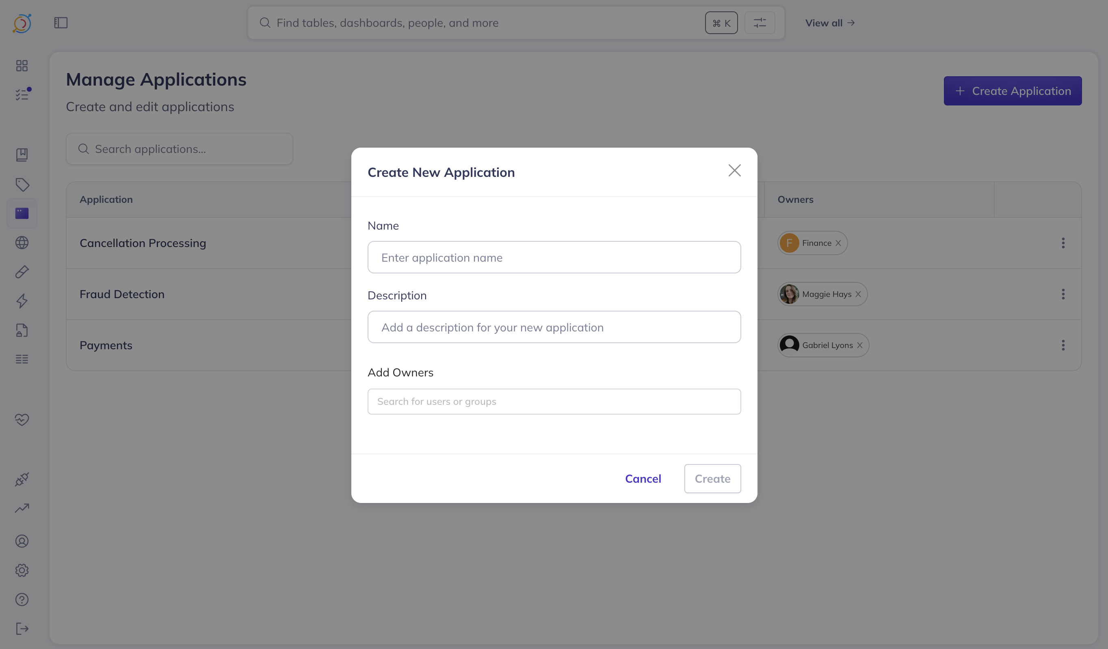
Task: Open the tags icon in the sidebar
Action: point(22,185)
